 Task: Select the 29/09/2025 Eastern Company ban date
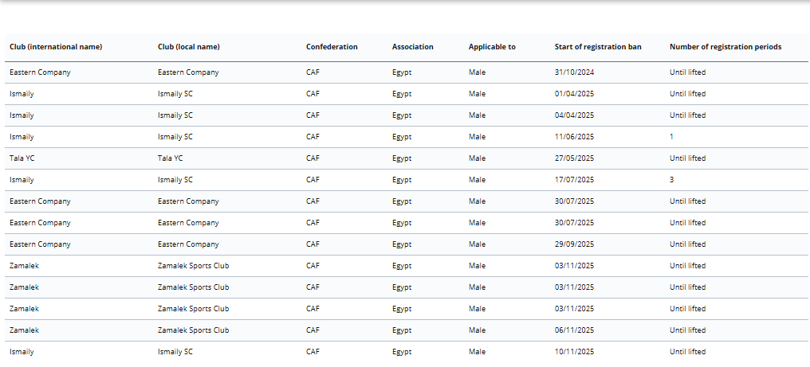click(x=575, y=244)
